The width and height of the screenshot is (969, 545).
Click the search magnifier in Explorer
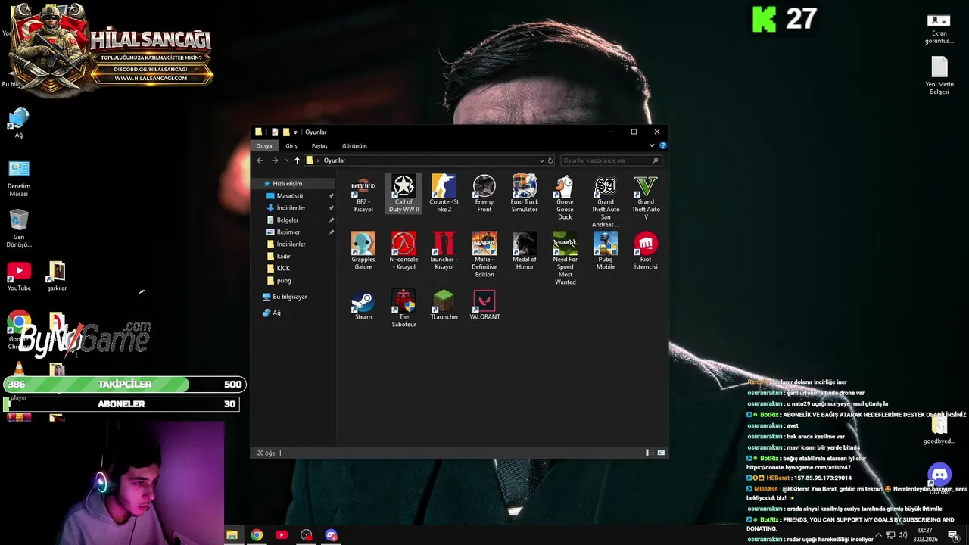coord(656,160)
